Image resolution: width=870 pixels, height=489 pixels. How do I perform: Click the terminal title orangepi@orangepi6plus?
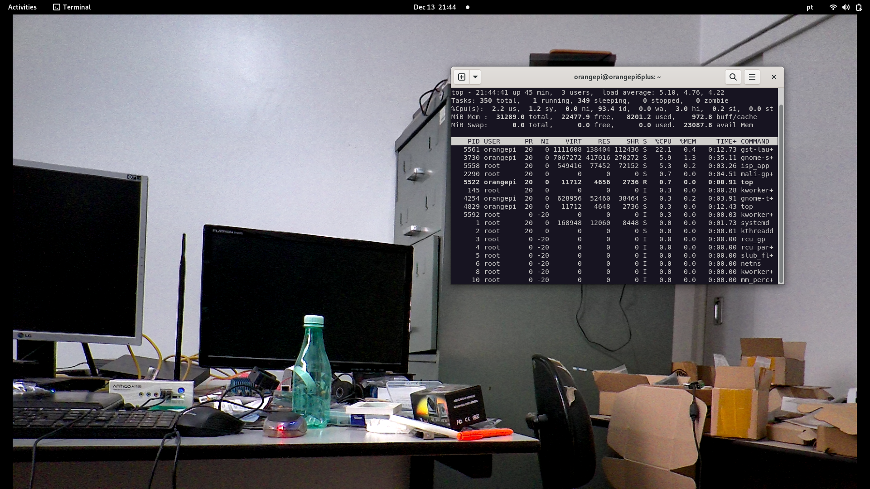(617, 77)
